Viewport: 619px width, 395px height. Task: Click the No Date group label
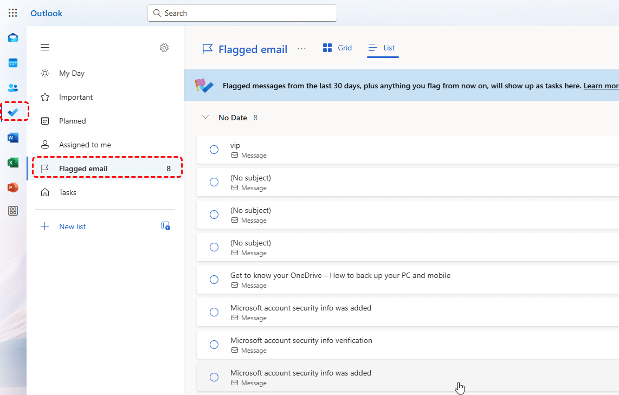(x=233, y=118)
